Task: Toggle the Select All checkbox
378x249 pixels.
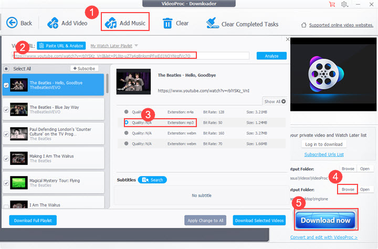Action: click(x=6, y=68)
